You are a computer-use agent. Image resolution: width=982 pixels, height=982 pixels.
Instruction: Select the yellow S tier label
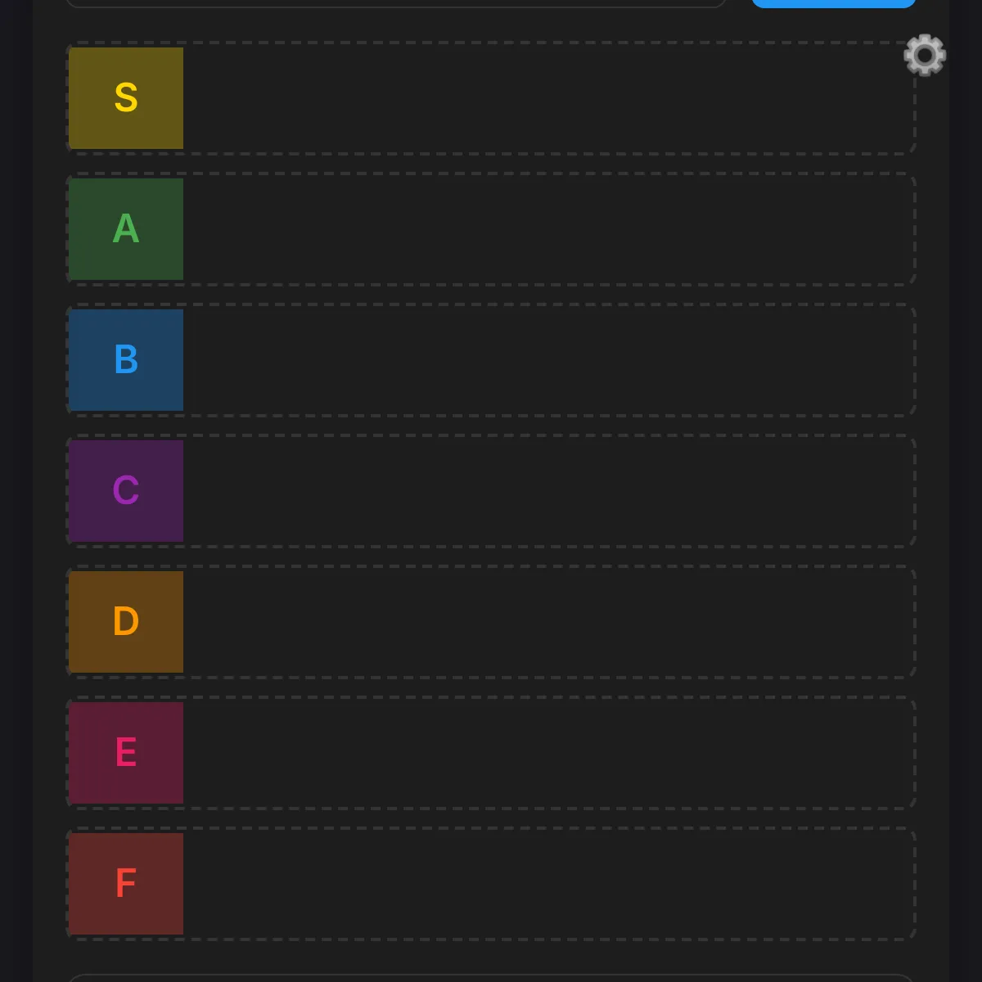click(x=125, y=98)
